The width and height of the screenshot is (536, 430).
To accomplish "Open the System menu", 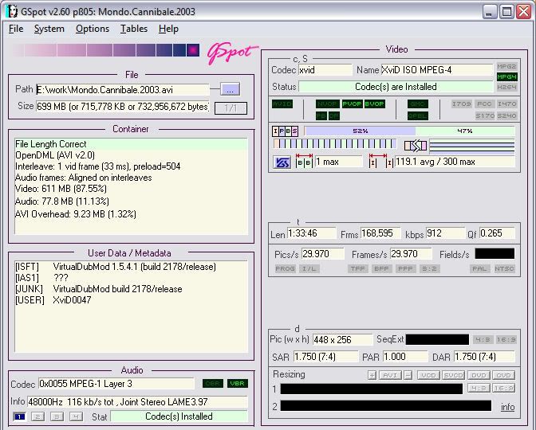I will pyautogui.click(x=49, y=29).
